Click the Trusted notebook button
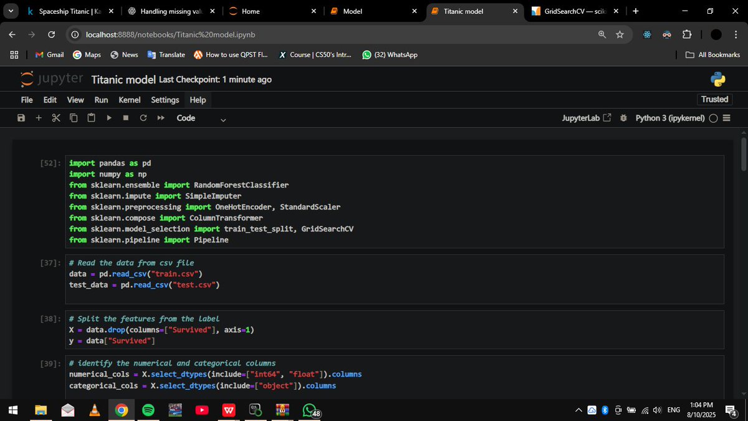This screenshot has height=421, width=748. pyautogui.click(x=714, y=99)
